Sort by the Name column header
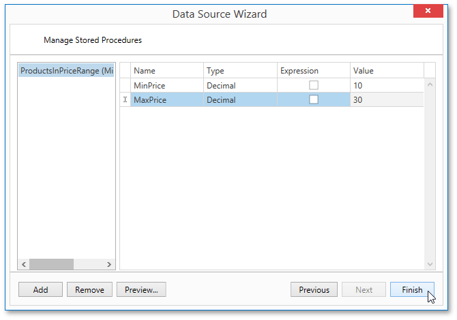The height and width of the screenshot is (320, 457). tap(167, 71)
